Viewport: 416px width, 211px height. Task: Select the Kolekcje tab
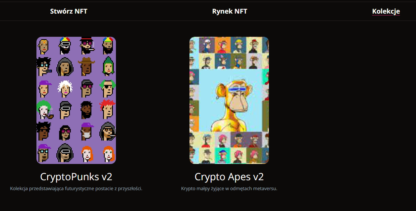tap(386, 11)
